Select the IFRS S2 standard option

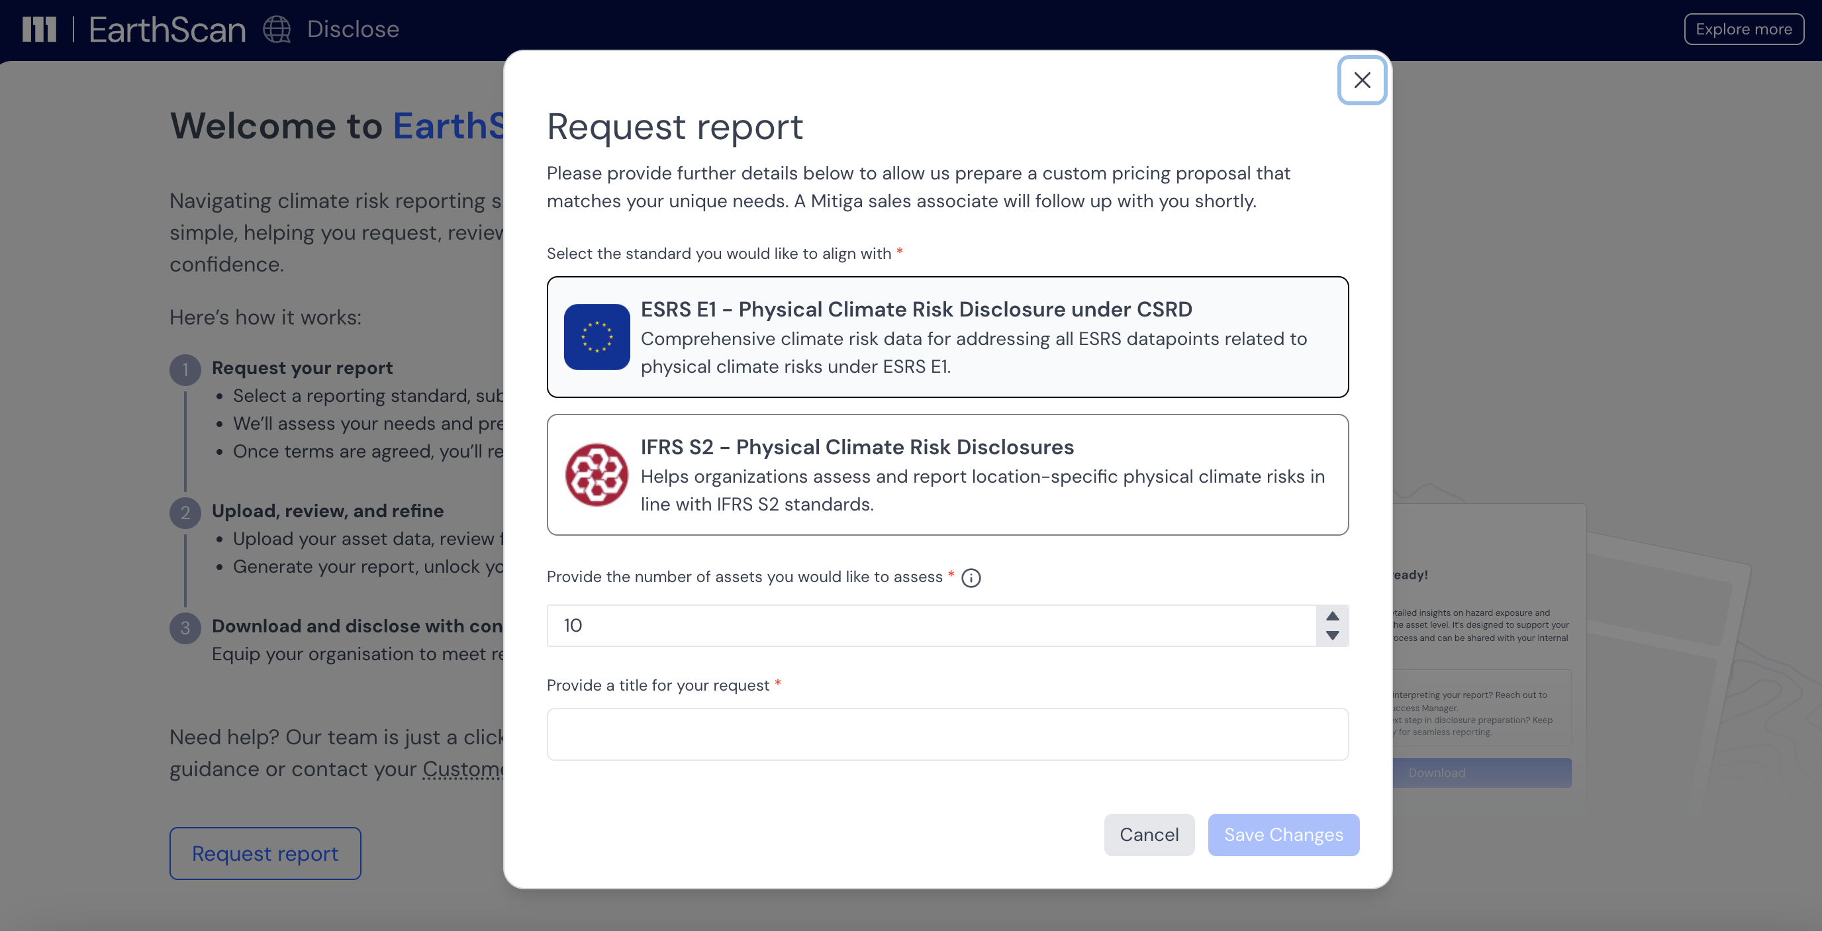pos(947,475)
